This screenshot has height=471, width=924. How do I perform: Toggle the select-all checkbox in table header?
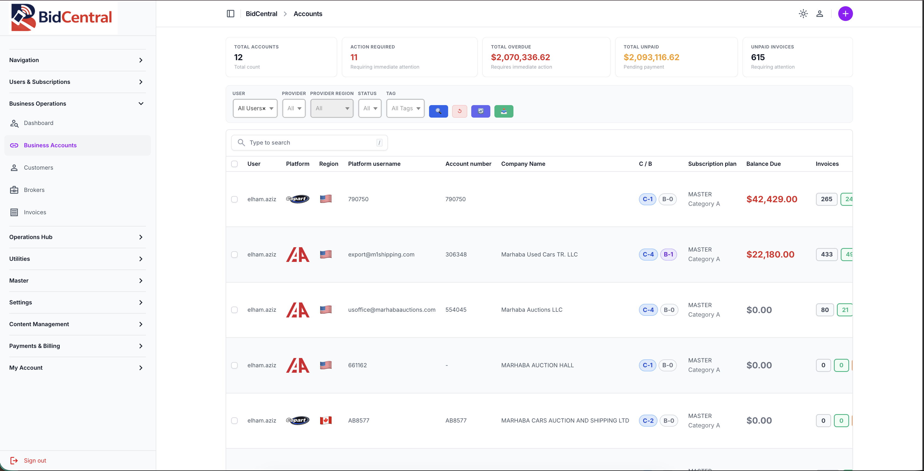coord(234,164)
